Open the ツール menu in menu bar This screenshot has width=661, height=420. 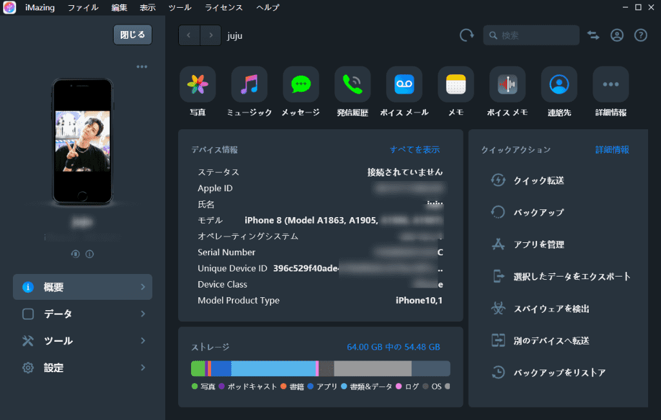pos(180,8)
